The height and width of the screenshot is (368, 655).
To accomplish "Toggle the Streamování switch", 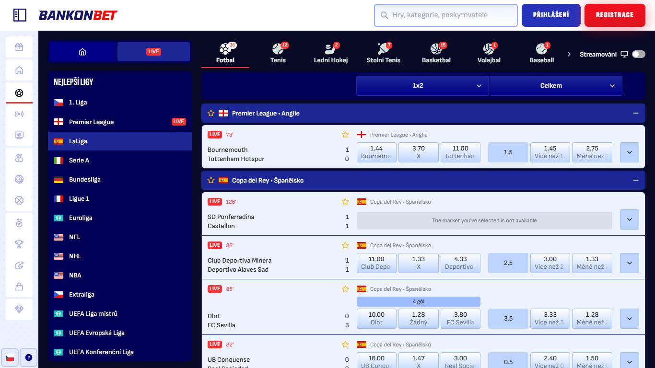I will click(x=639, y=54).
